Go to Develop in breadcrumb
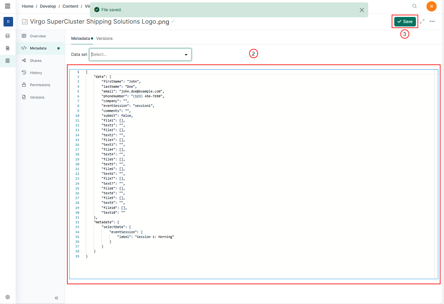 tap(48, 6)
